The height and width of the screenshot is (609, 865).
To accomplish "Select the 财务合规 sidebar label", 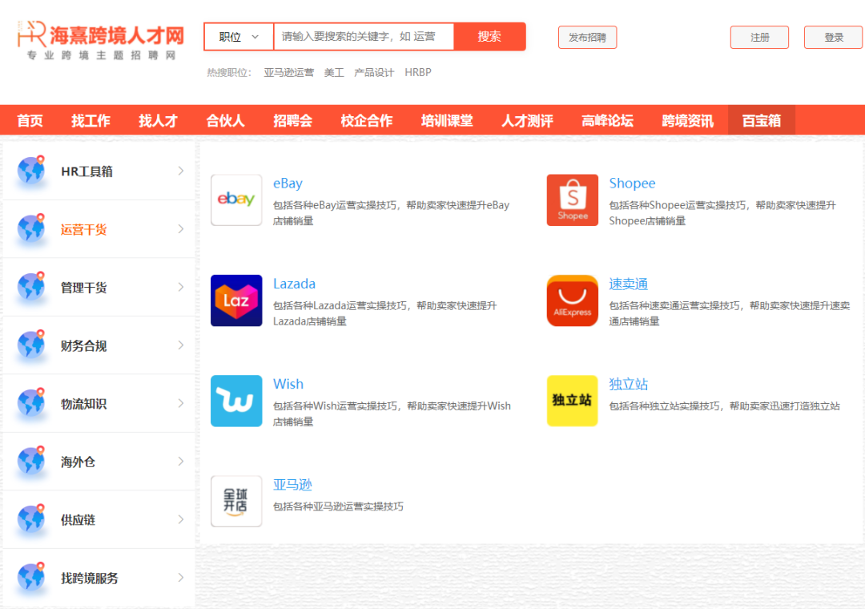I will [x=83, y=346].
